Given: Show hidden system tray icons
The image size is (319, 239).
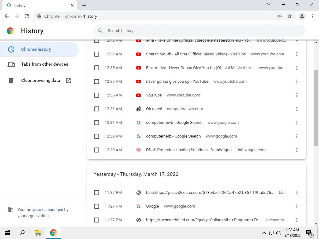Looking at the screenshot, I should coord(264,233).
